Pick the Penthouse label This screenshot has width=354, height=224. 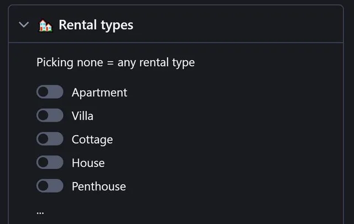98,186
